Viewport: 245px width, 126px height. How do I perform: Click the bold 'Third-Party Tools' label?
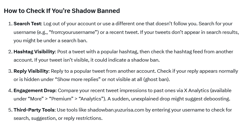coord(35,110)
